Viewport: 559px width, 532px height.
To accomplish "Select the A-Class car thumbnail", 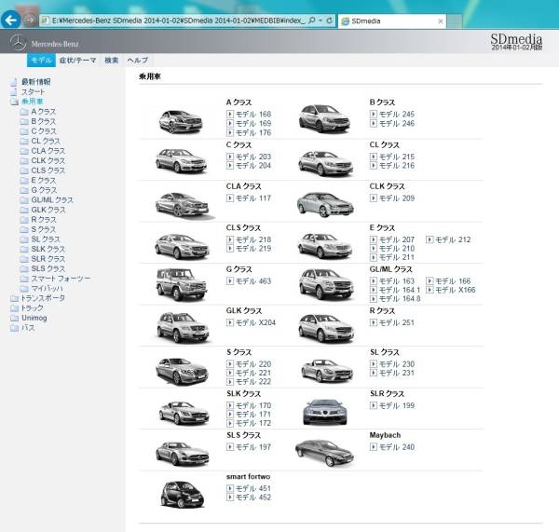I will [x=181, y=122].
